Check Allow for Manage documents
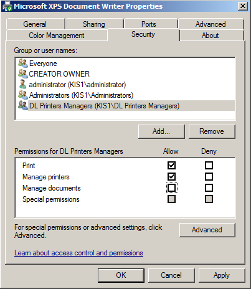Image resolution: width=251 pixels, height=289 pixels. (x=171, y=188)
